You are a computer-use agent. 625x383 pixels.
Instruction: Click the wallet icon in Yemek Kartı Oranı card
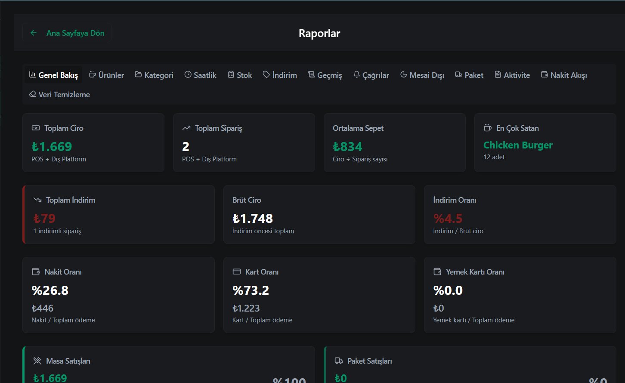(x=437, y=272)
